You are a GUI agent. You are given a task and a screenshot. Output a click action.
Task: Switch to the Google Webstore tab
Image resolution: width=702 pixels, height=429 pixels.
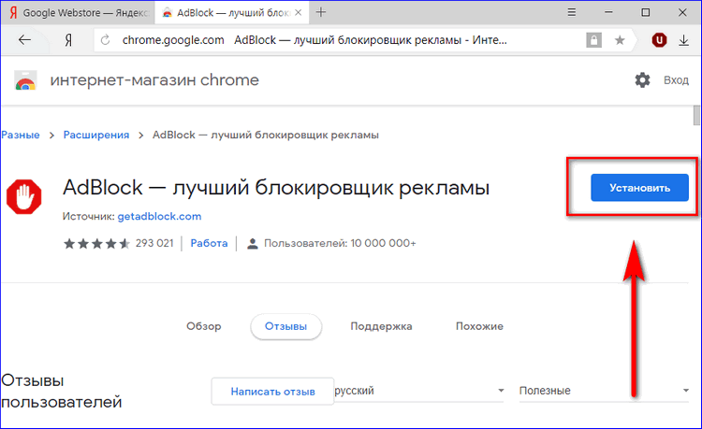coord(78,12)
